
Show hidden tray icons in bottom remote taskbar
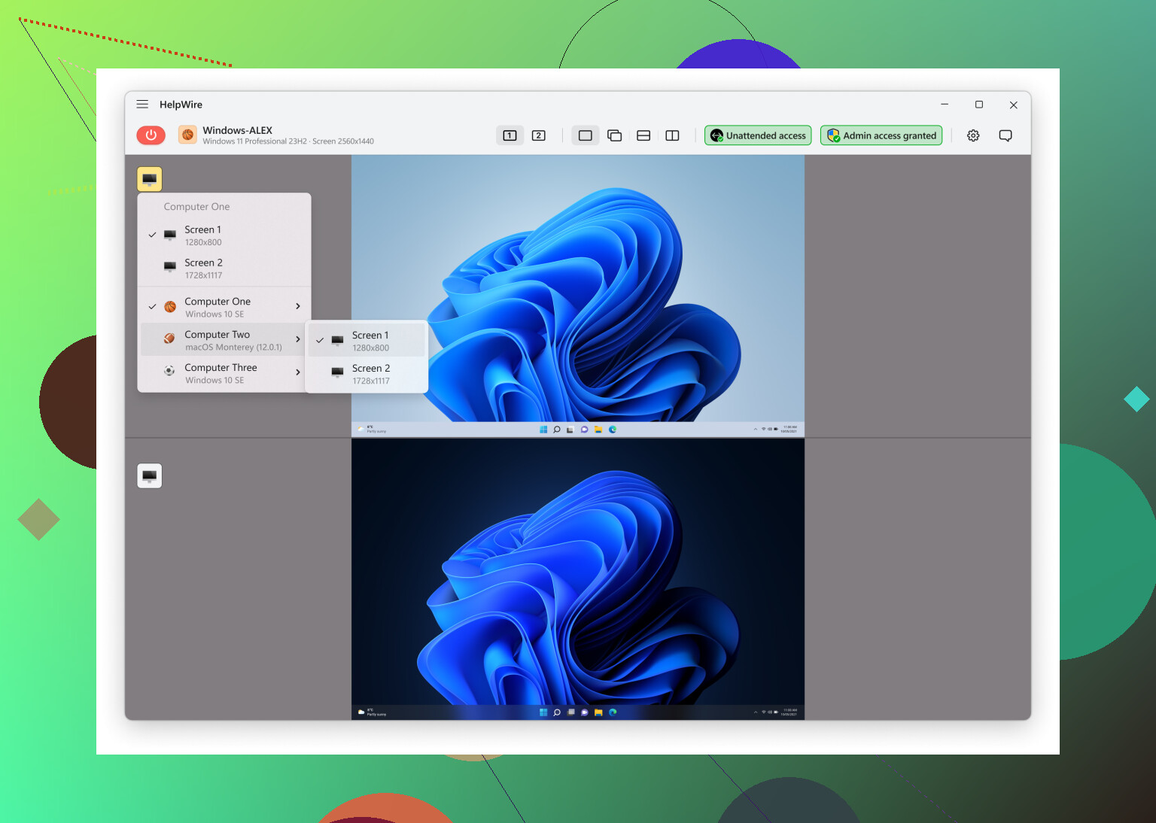[755, 712]
